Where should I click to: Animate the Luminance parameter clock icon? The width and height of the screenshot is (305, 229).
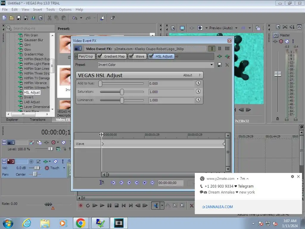coord(198,100)
